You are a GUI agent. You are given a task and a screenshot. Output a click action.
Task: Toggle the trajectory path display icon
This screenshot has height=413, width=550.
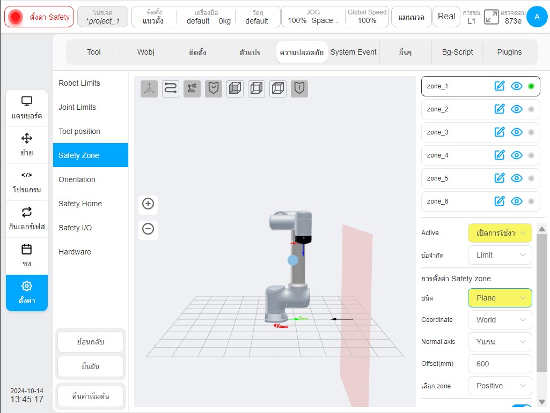coord(171,88)
